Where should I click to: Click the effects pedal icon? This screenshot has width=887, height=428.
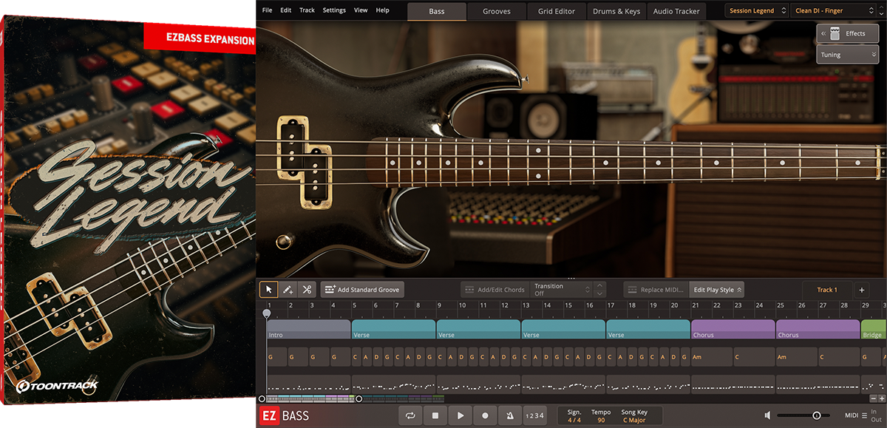(x=836, y=33)
